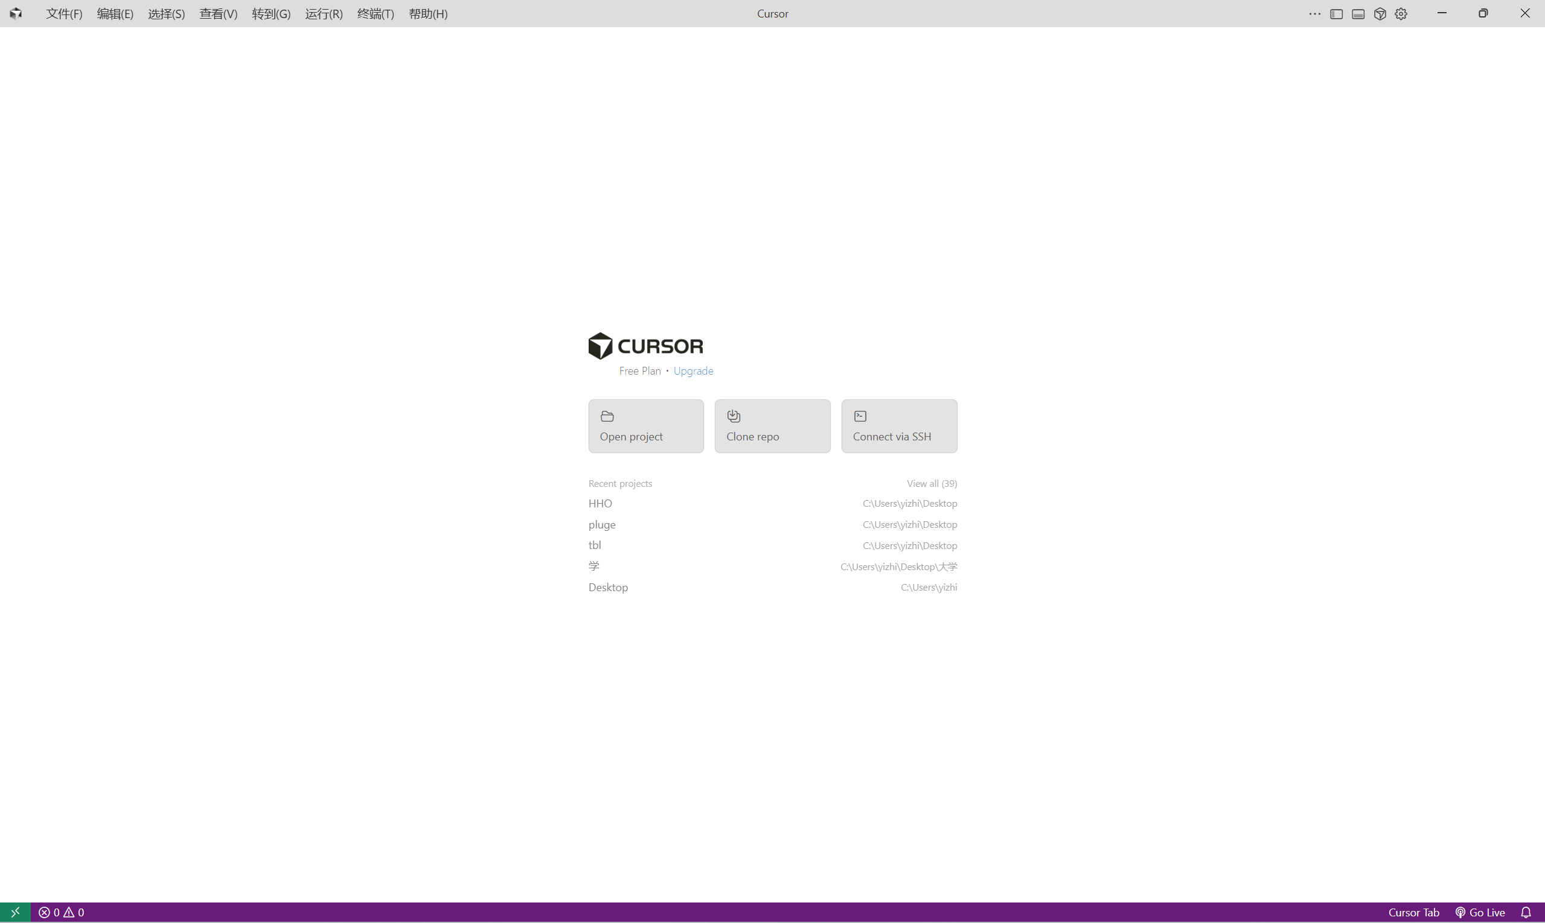Screen dimensions: 1545x923
Task: Click the Upgrade link
Action: point(693,370)
